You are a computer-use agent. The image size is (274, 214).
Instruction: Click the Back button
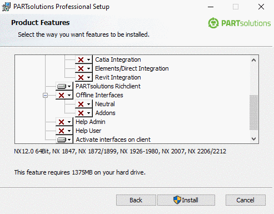tap(136, 200)
